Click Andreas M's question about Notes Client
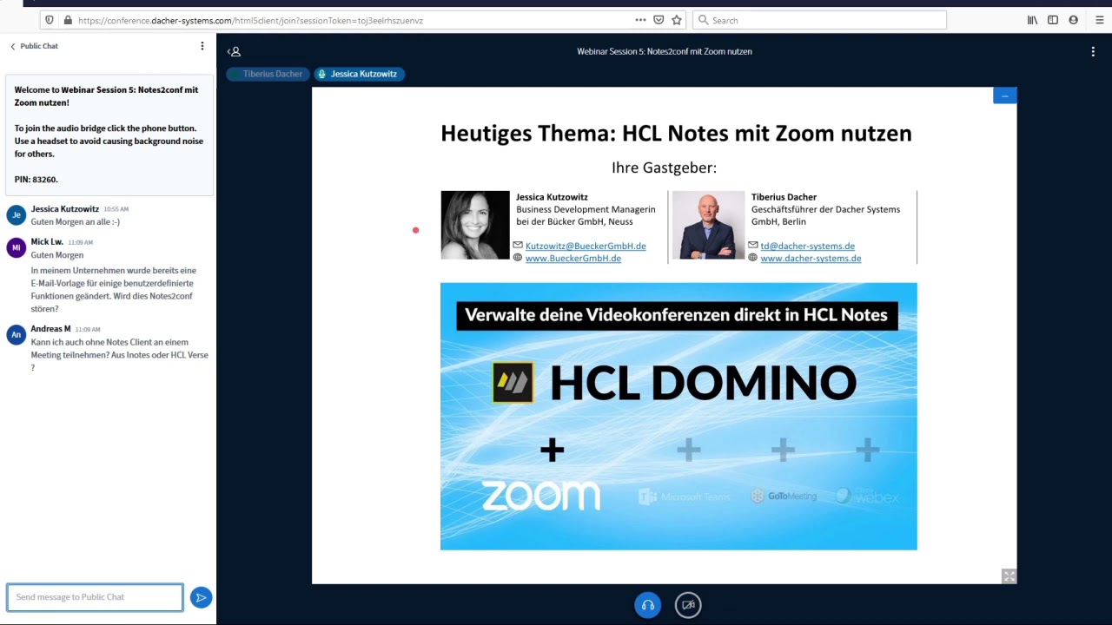1112x625 pixels. pos(120,355)
